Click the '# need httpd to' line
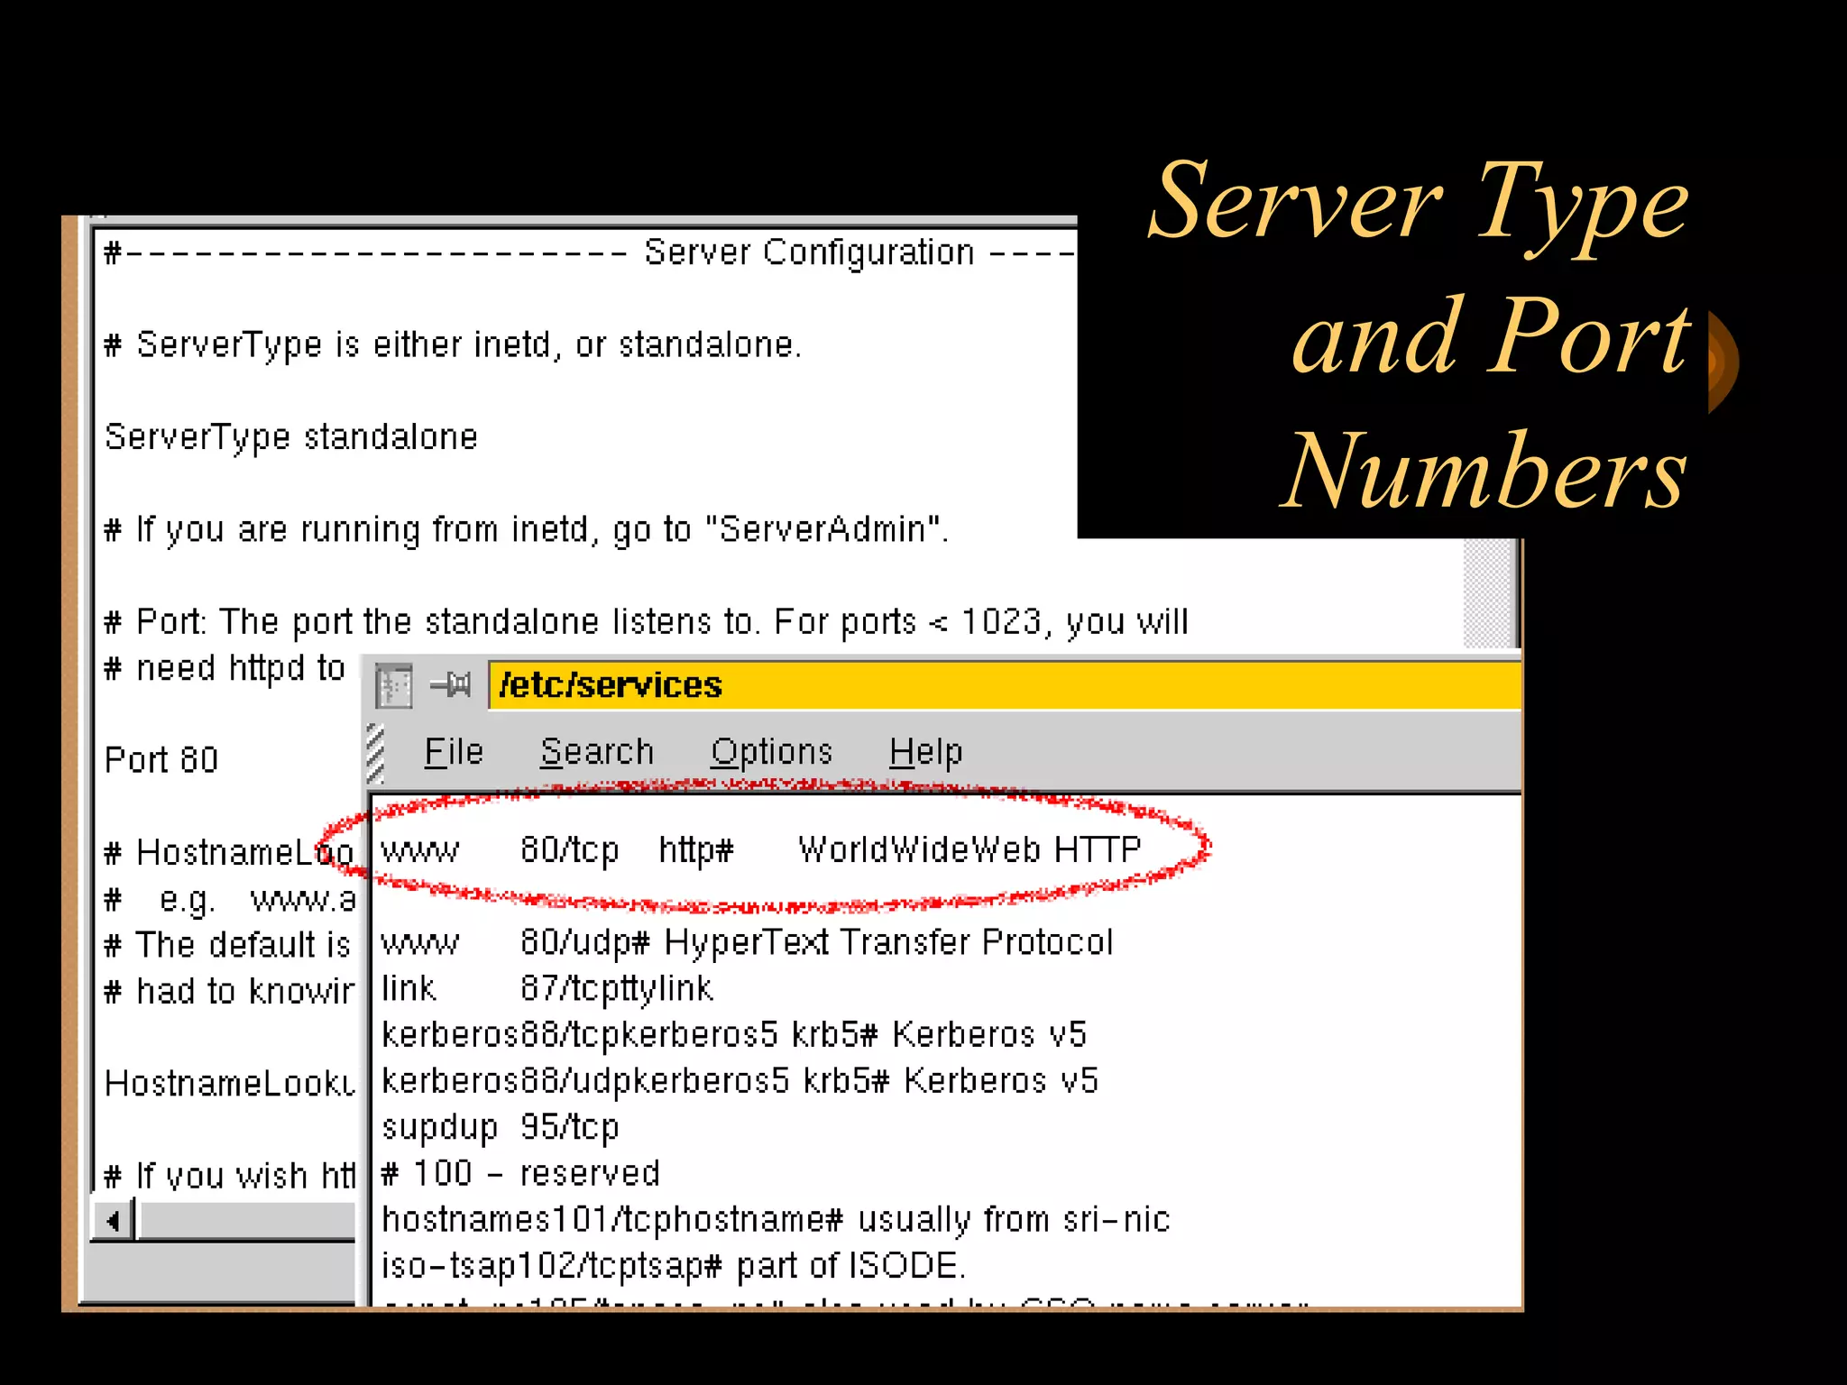 pos(225,668)
